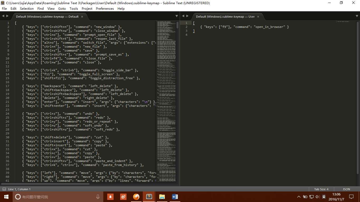Screen dimensions: 360x202
Task: Click the "toggle_side_bar" line
Action: [x=80, y=70]
